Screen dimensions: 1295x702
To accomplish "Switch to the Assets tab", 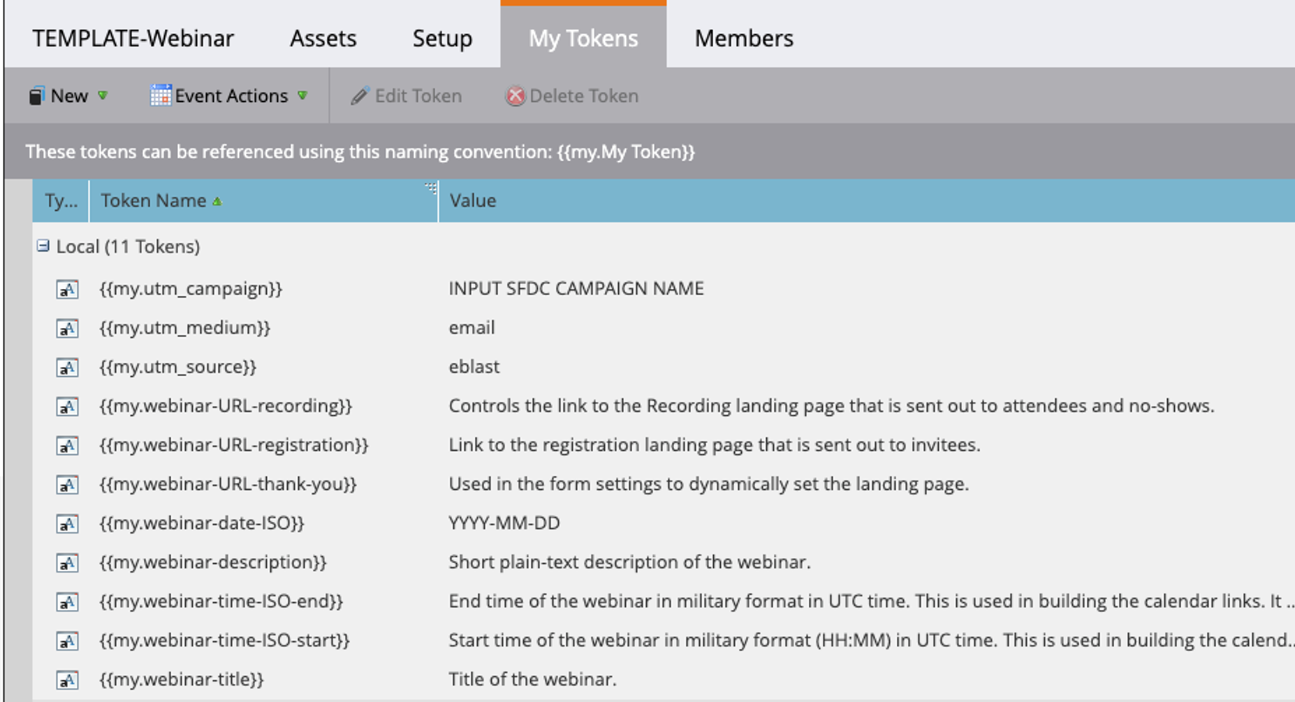I will coord(323,38).
